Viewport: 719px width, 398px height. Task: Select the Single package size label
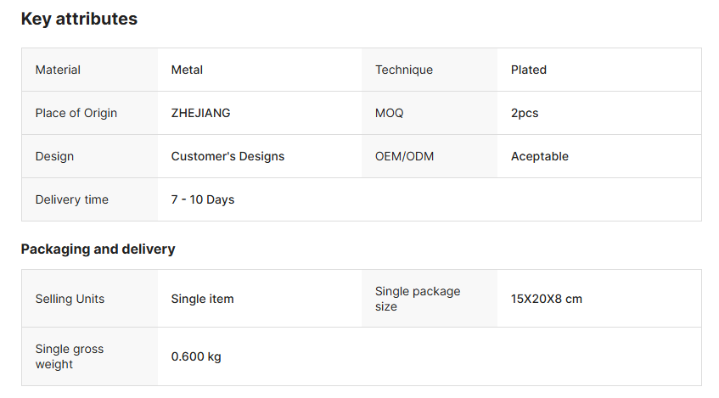[x=418, y=299]
